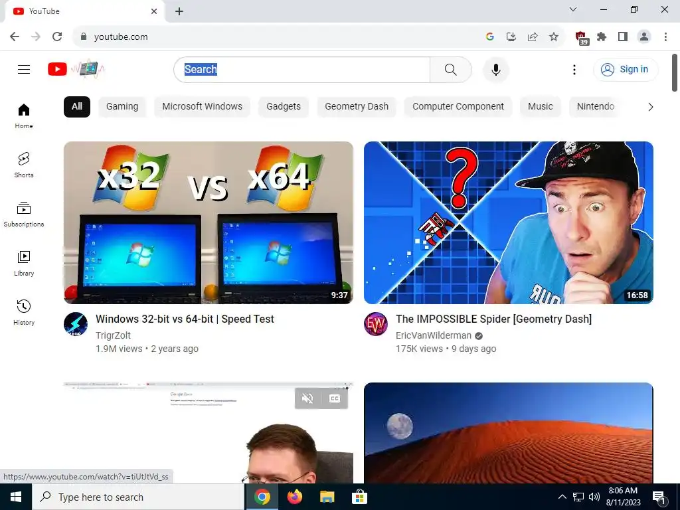
Task: Click the page vertical scrollbar
Action: click(675, 73)
